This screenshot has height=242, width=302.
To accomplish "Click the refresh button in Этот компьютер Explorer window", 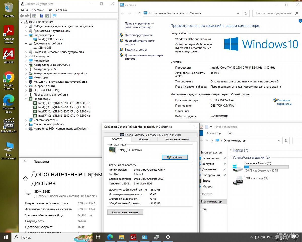I will click(x=286, y=141).
